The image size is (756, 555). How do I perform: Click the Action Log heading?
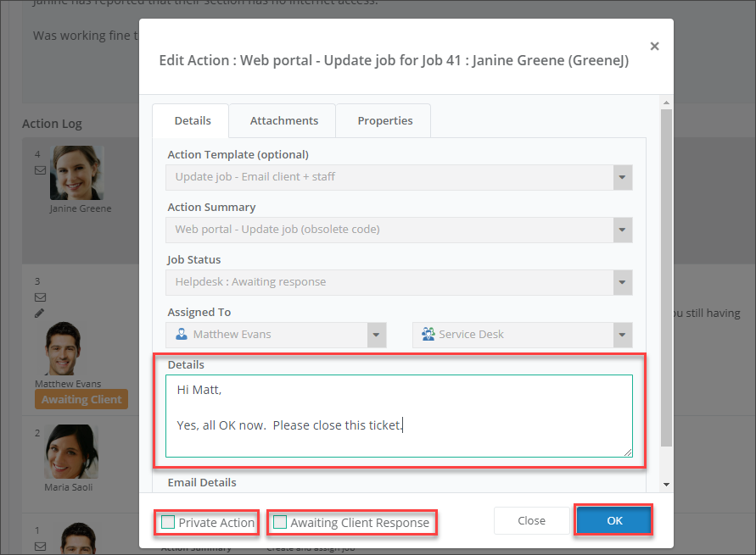[x=52, y=125]
